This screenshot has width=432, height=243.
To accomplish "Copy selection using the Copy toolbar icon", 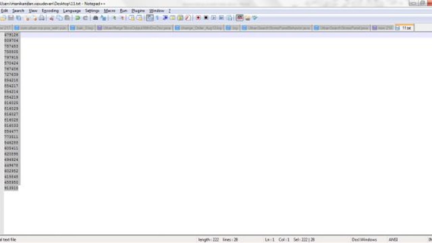I will coord(59,18).
